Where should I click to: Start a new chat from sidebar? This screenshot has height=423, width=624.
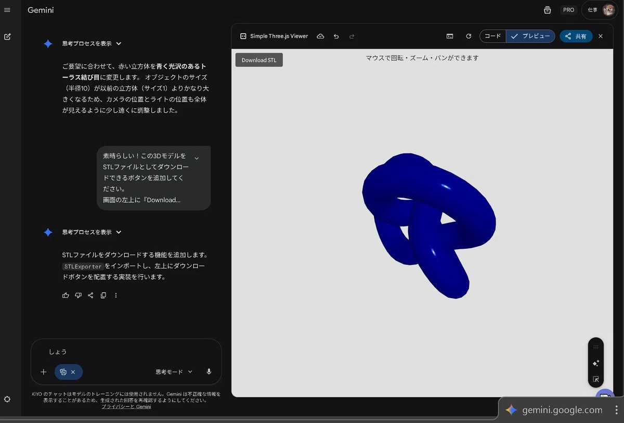[x=7, y=37]
